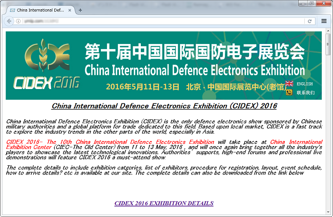Click the page heading China International Defence Electronics Exhibition (CIDEX) 2016

(x=164, y=106)
